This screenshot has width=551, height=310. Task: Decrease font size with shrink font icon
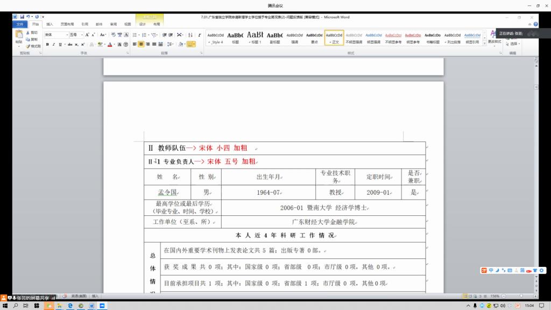[93, 35]
